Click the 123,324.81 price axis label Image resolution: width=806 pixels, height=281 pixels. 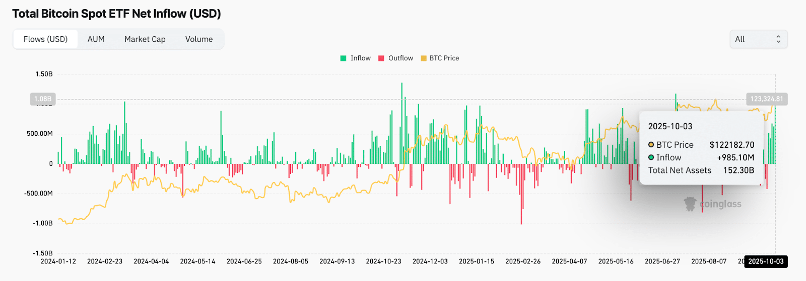click(x=766, y=99)
